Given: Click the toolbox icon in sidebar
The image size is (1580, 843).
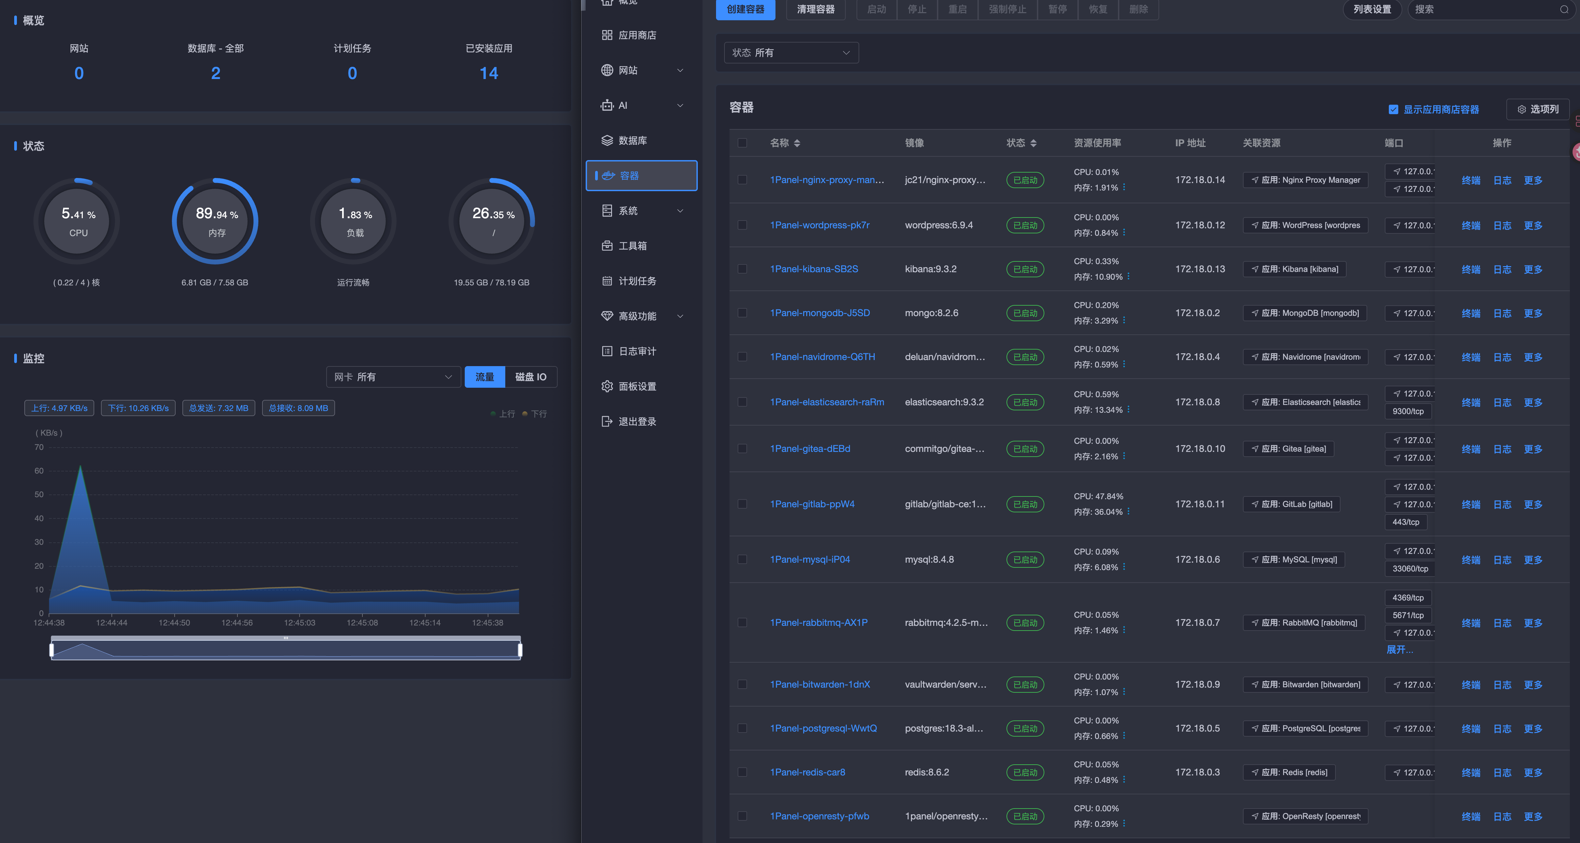Looking at the screenshot, I should 607,246.
